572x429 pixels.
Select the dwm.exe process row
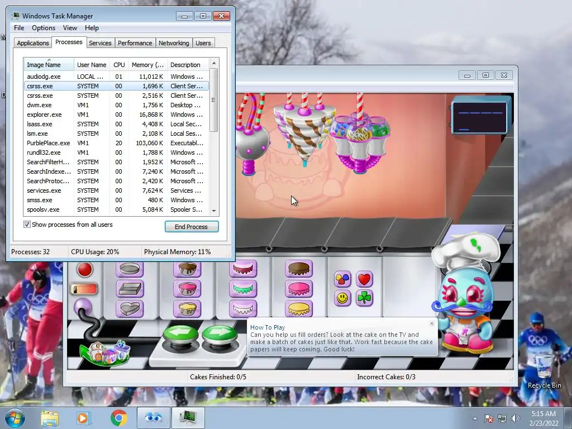pos(116,105)
